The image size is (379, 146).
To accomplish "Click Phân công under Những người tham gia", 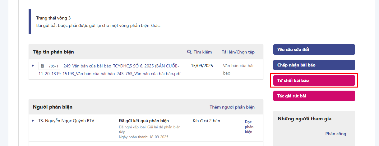I will pyautogui.click(x=335, y=134).
